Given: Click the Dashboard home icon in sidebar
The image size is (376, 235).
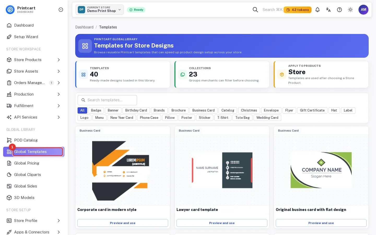Looking at the screenshot, I should pos(9,25).
